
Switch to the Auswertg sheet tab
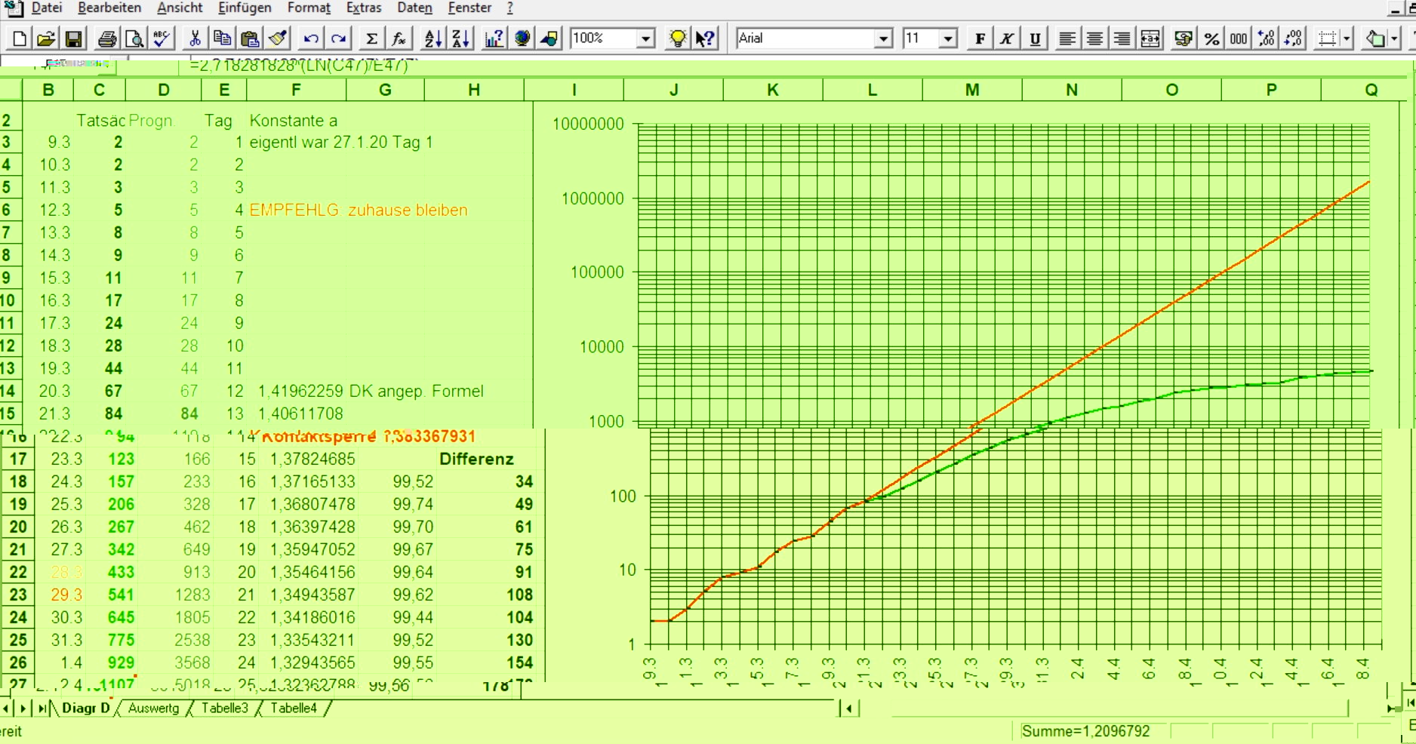click(153, 708)
